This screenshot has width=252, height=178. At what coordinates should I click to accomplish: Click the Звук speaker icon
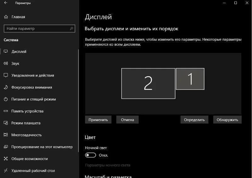tap(6, 63)
